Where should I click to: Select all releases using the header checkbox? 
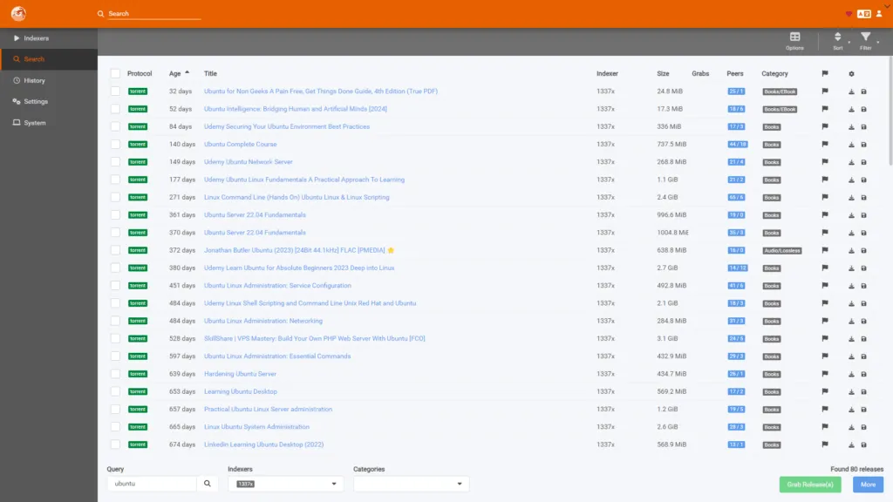[x=114, y=73]
